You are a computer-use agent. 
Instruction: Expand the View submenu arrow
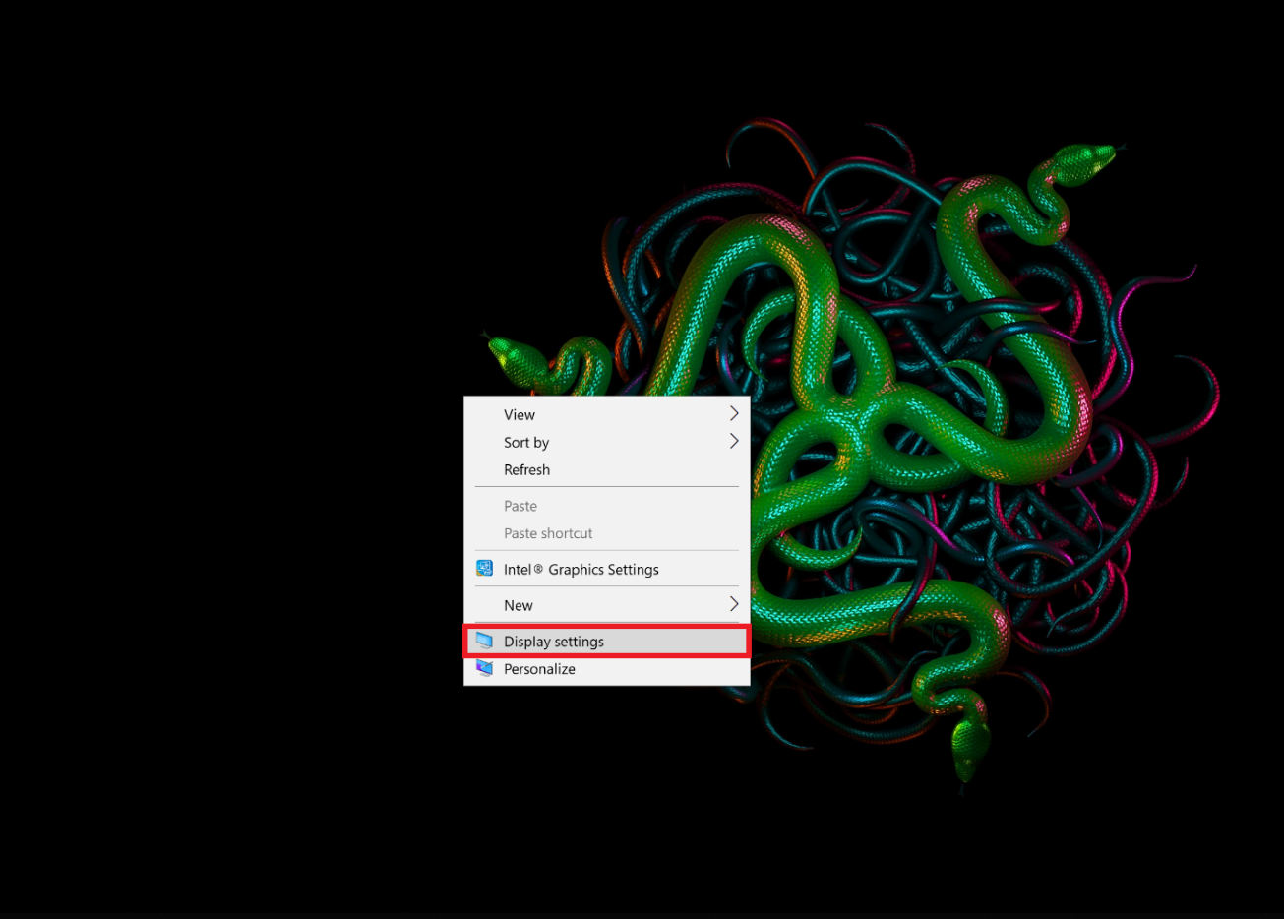coord(733,414)
